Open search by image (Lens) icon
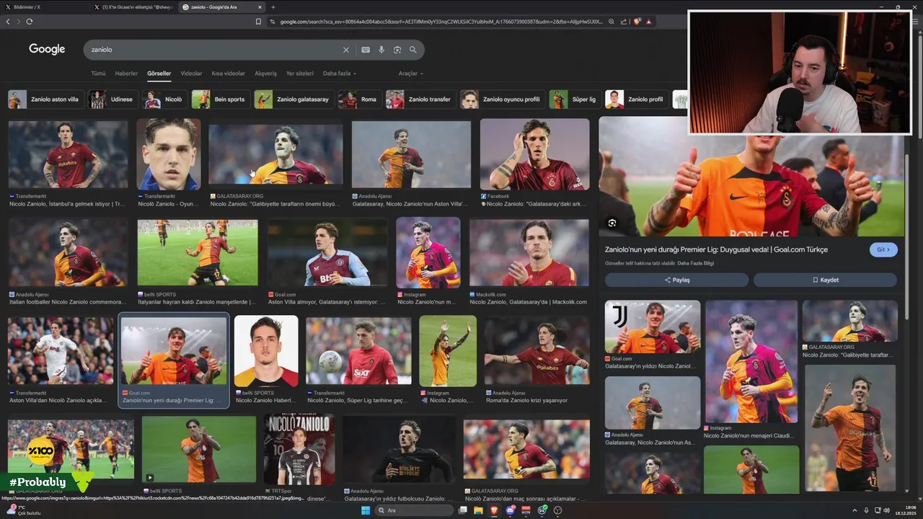 pyautogui.click(x=397, y=50)
